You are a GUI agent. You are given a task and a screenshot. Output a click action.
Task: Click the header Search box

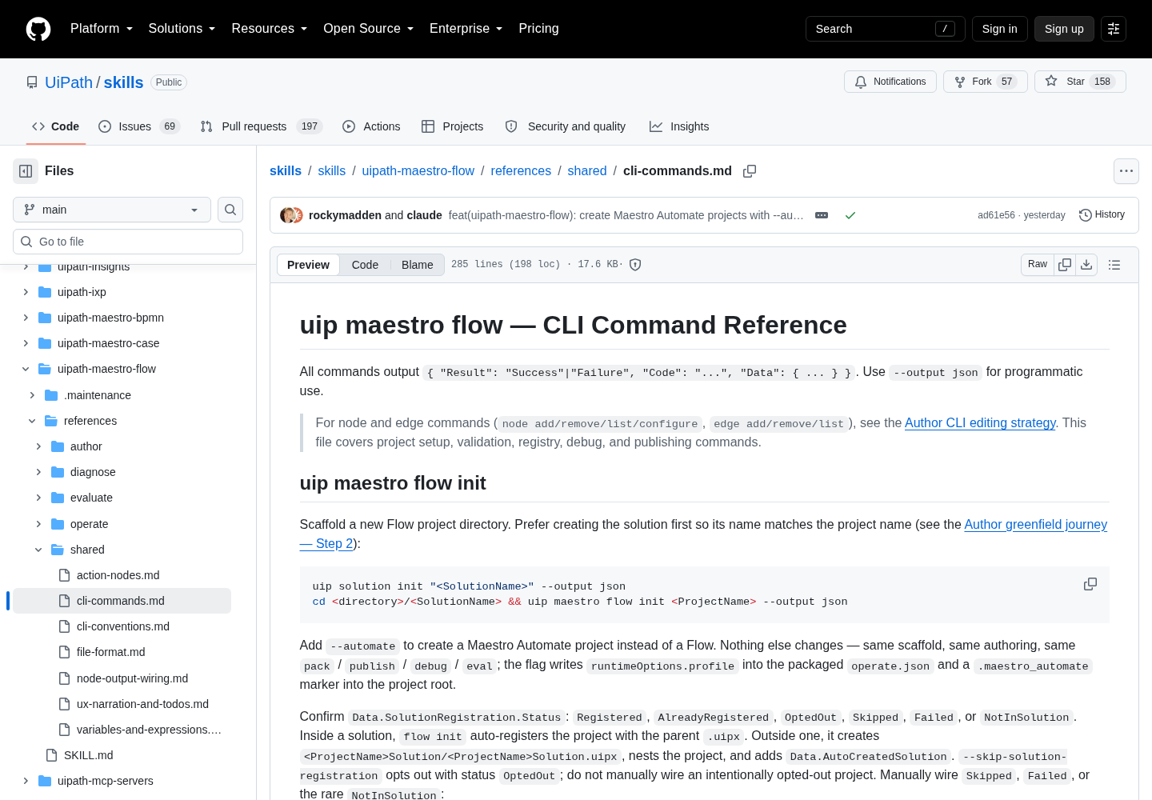coord(885,29)
